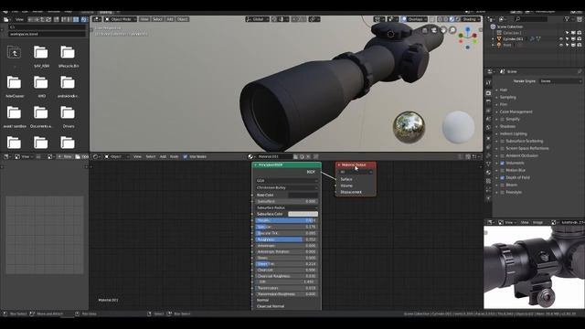
Task: Click the Base Color swatch
Action: pos(303,195)
